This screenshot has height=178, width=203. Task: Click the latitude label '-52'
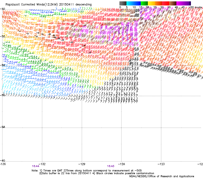point(2,36)
